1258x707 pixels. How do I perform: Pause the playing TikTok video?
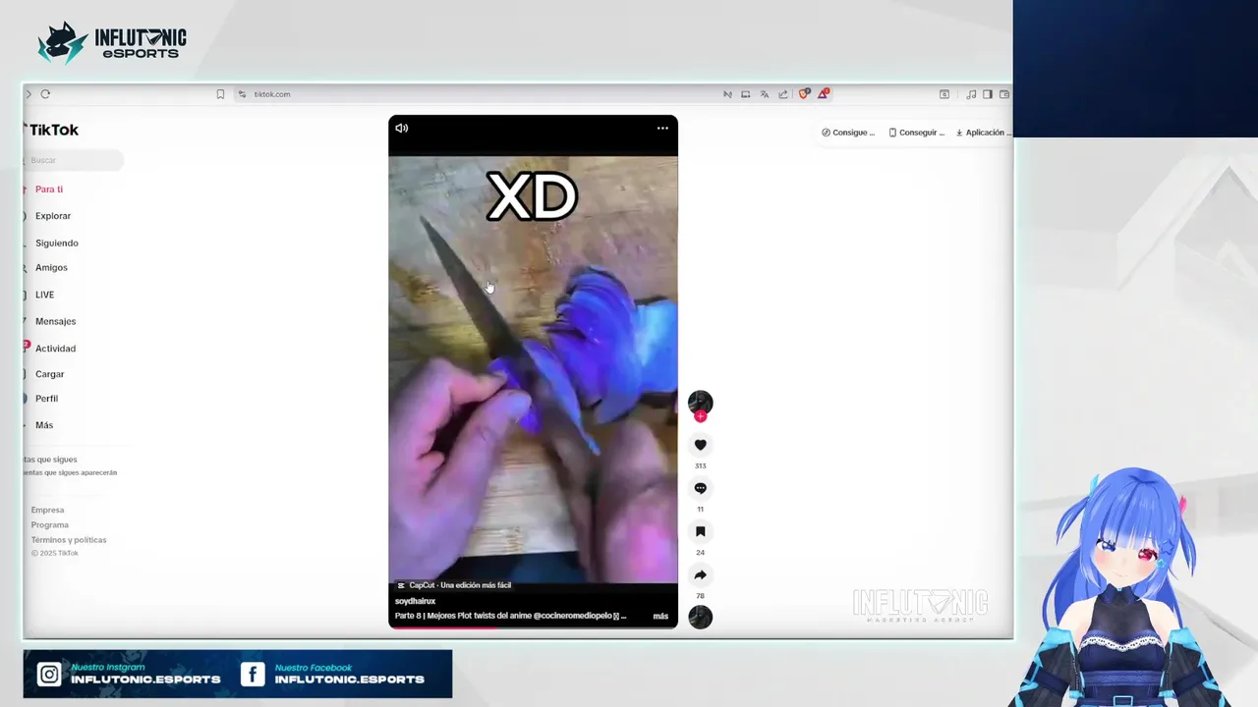pyautogui.click(x=533, y=371)
